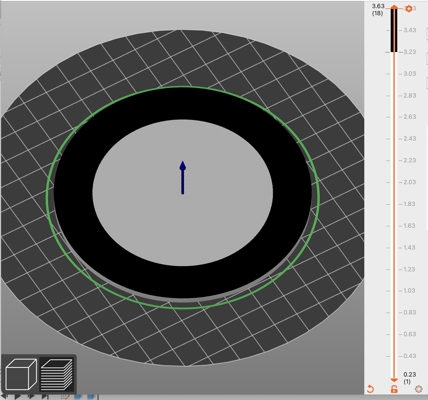Grab the upper layer slider thumb
The width and height of the screenshot is (428, 400).
coord(394,7)
